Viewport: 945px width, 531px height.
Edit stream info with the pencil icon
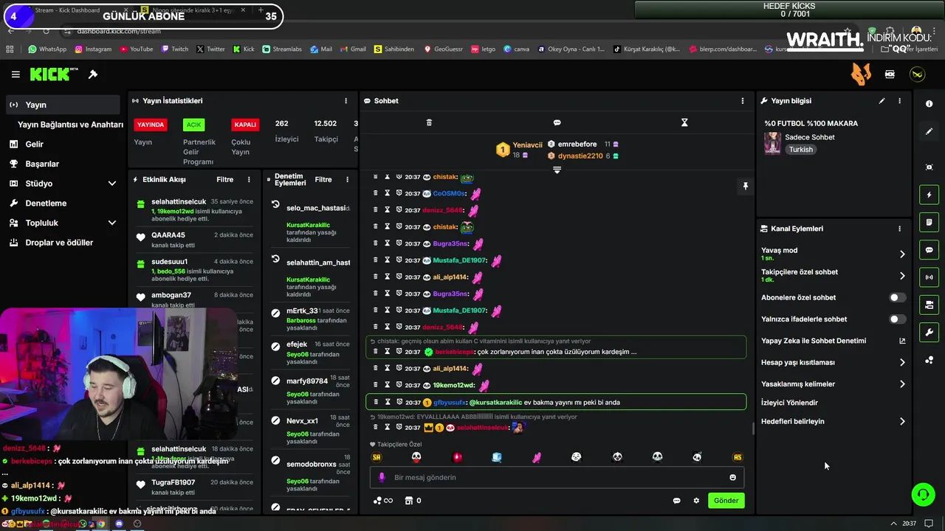pyautogui.click(x=882, y=101)
